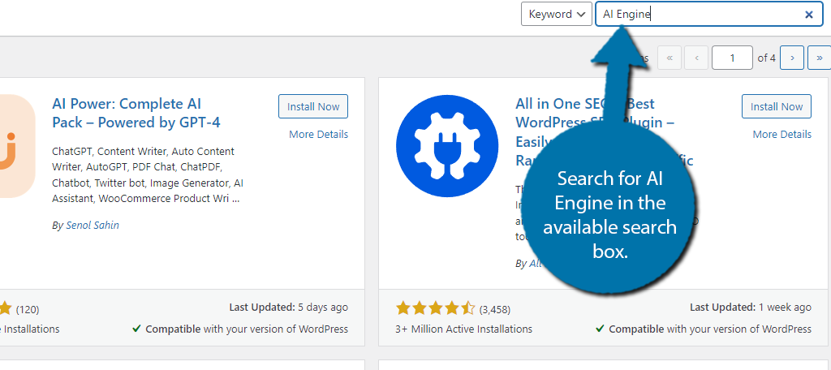This screenshot has width=831, height=370.
Task: Click the All in One SEO star rating
Action: [x=436, y=308]
